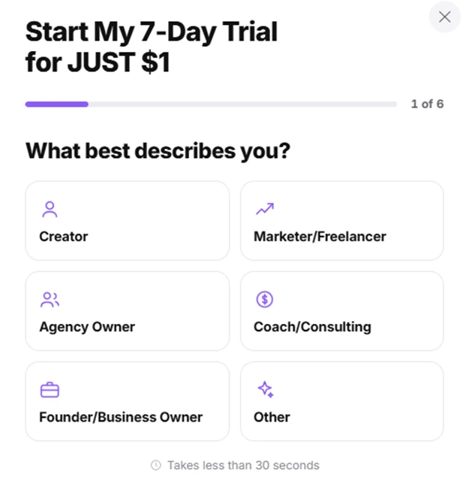Click the Marketer/Freelancer trending arrow icon
The image size is (469, 487).
click(265, 209)
